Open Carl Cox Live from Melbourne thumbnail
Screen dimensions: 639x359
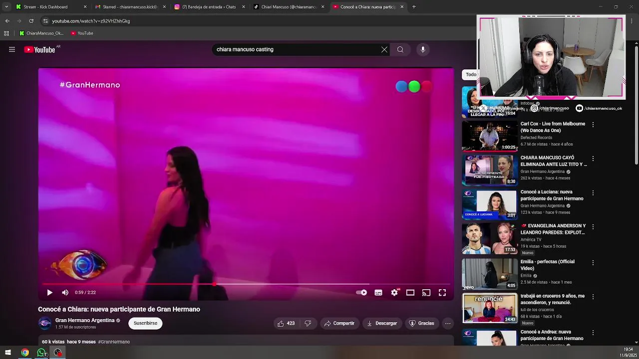coord(490,136)
